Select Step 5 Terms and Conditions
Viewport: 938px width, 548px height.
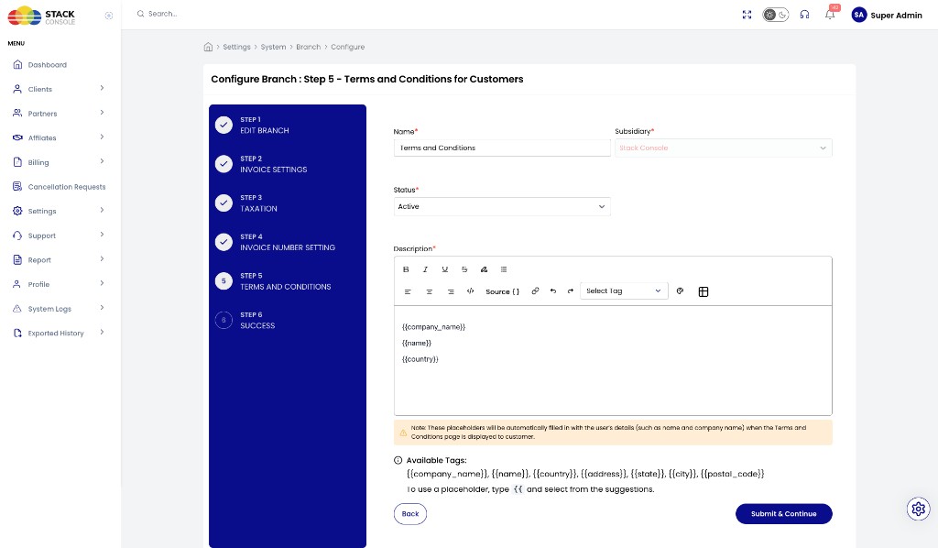pos(286,281)
